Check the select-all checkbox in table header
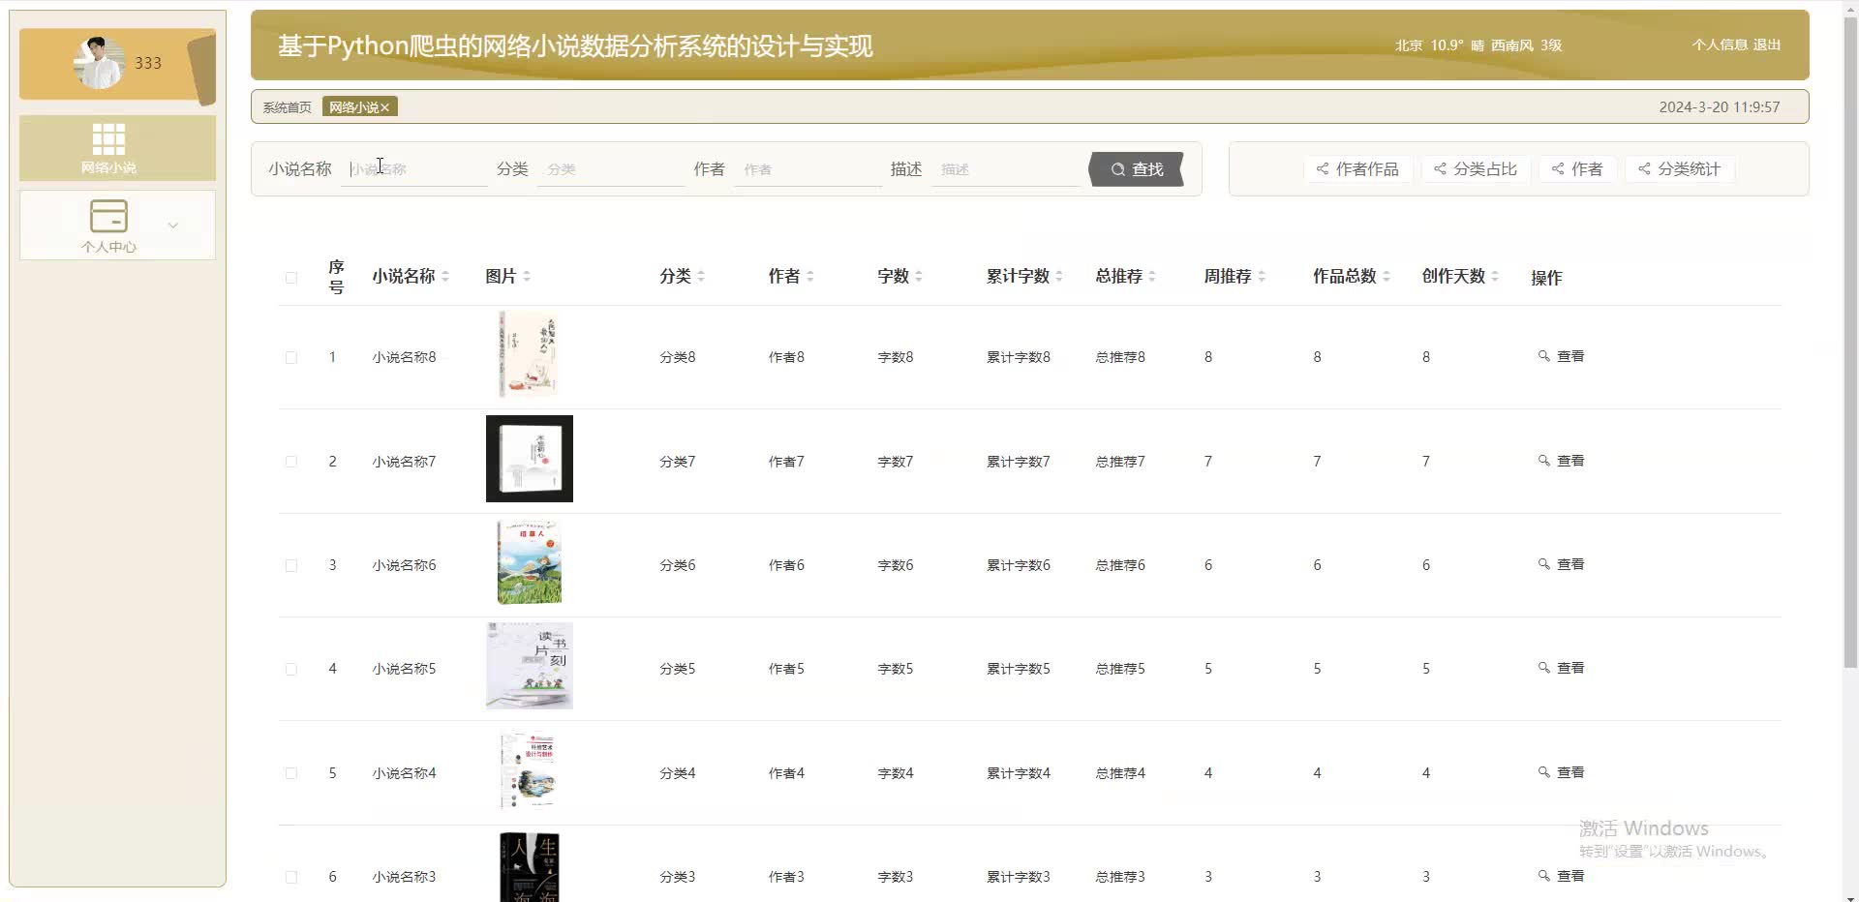This screenshot has height=902, width=1859. 290,278
